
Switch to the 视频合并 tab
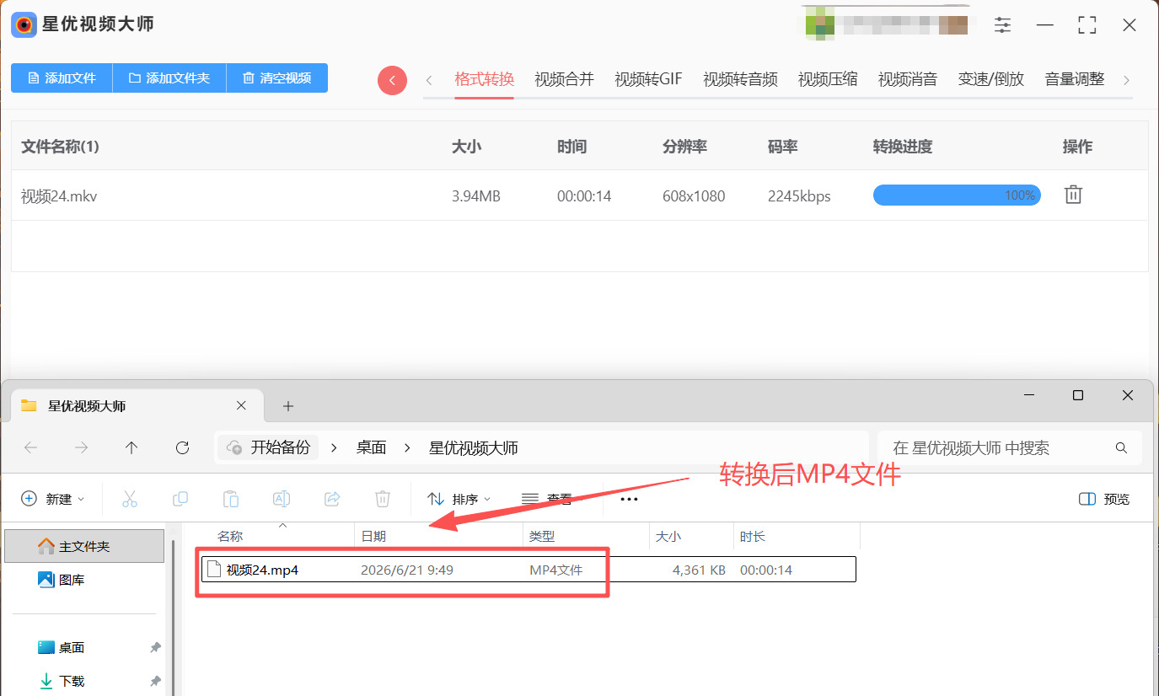click(564, 79)
